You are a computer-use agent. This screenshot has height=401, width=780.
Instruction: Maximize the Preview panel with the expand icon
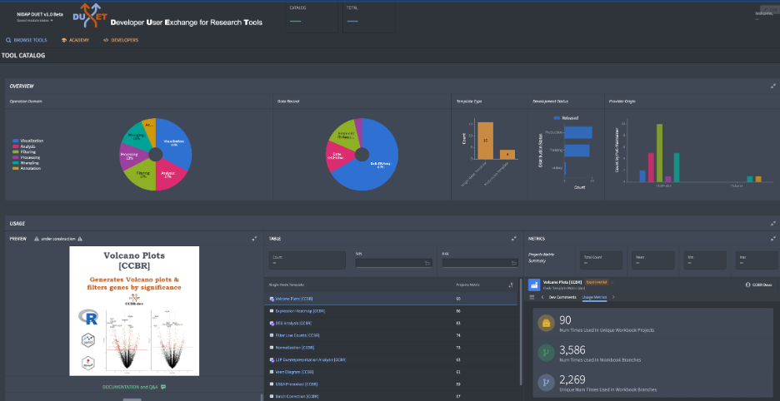tap(254, 239)
